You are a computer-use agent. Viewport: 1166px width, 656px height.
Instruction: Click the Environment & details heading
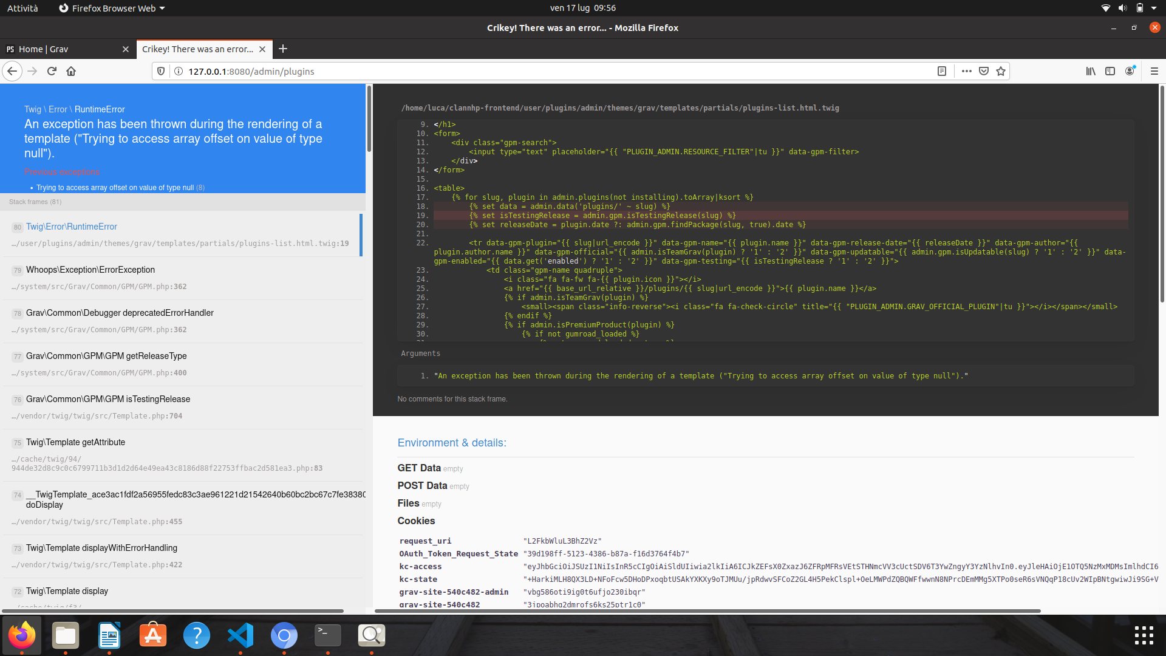pyautogui.click(x=452, y=443)
